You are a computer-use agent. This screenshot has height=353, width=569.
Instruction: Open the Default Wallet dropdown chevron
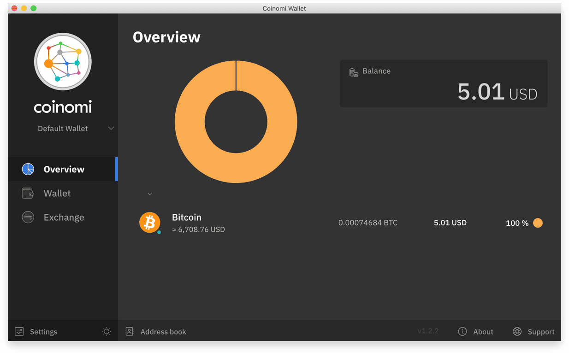tap(111, 128)
